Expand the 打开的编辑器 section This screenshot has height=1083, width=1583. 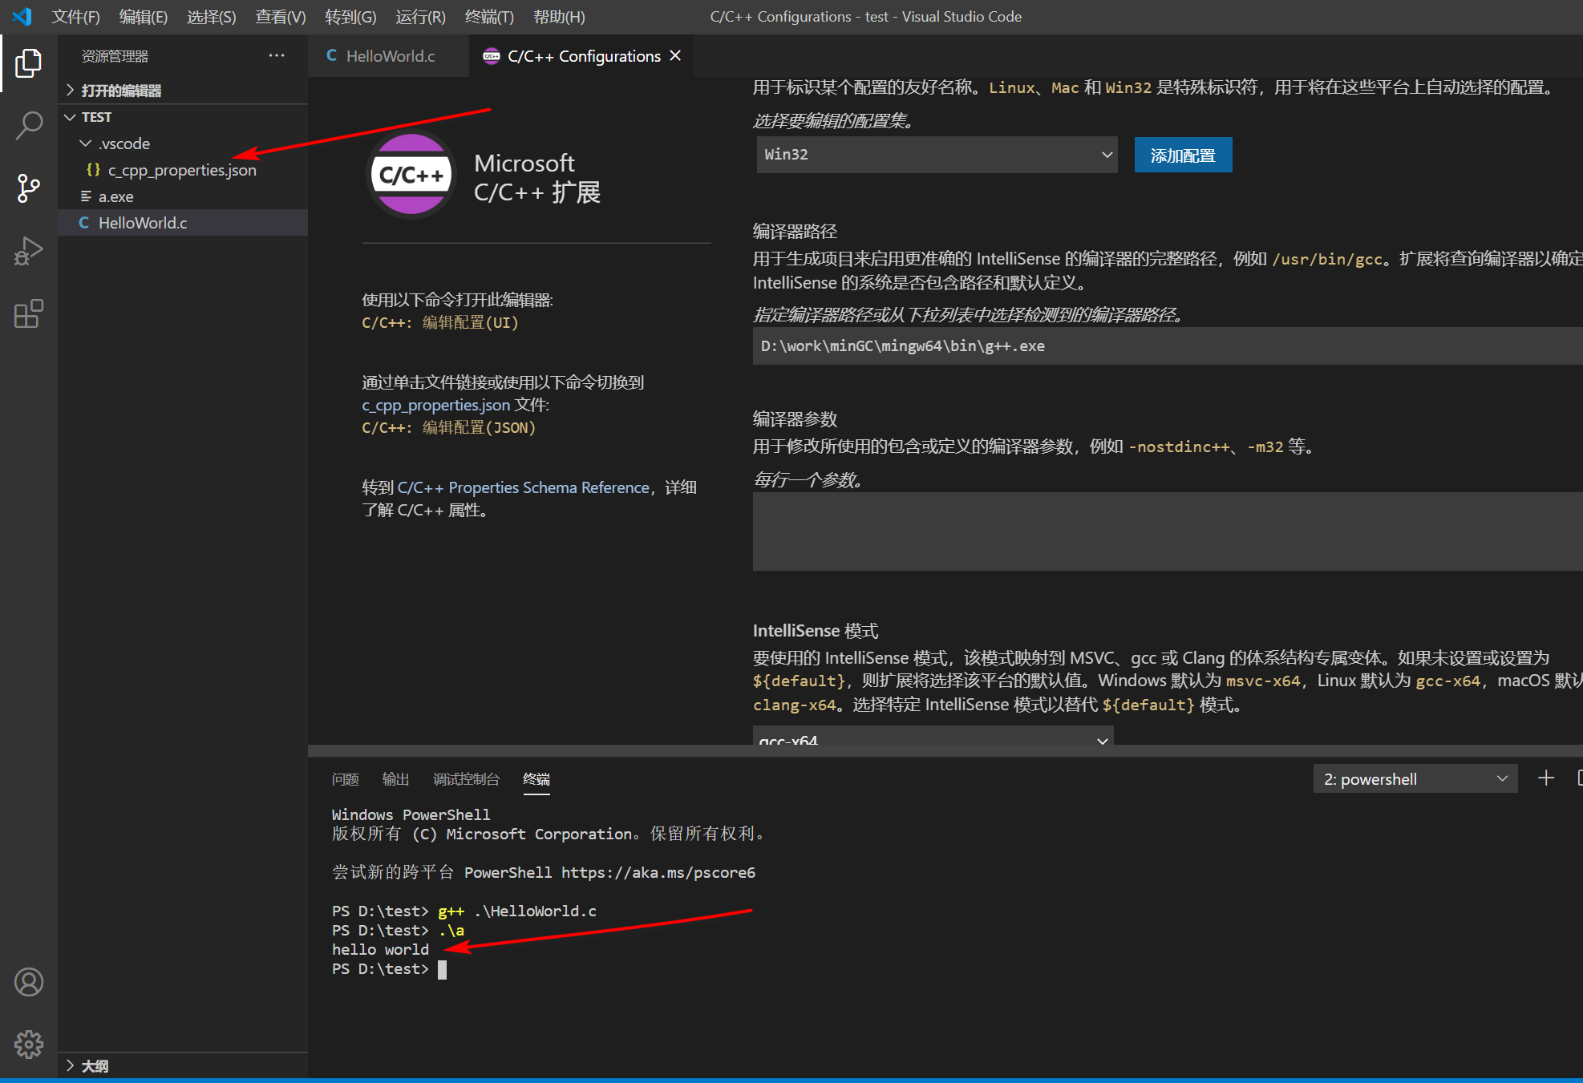point(120,91)
